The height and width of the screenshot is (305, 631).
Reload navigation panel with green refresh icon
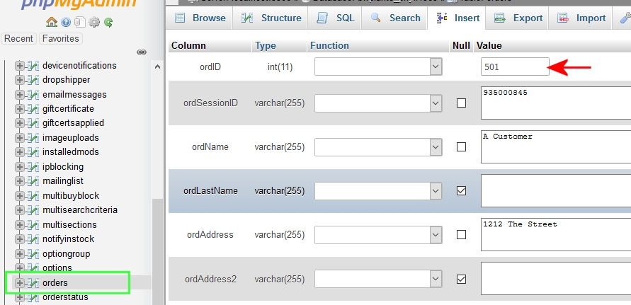pos(108,23)
